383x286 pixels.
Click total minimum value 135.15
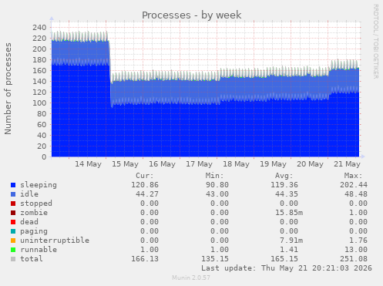(x=215, y=259)
